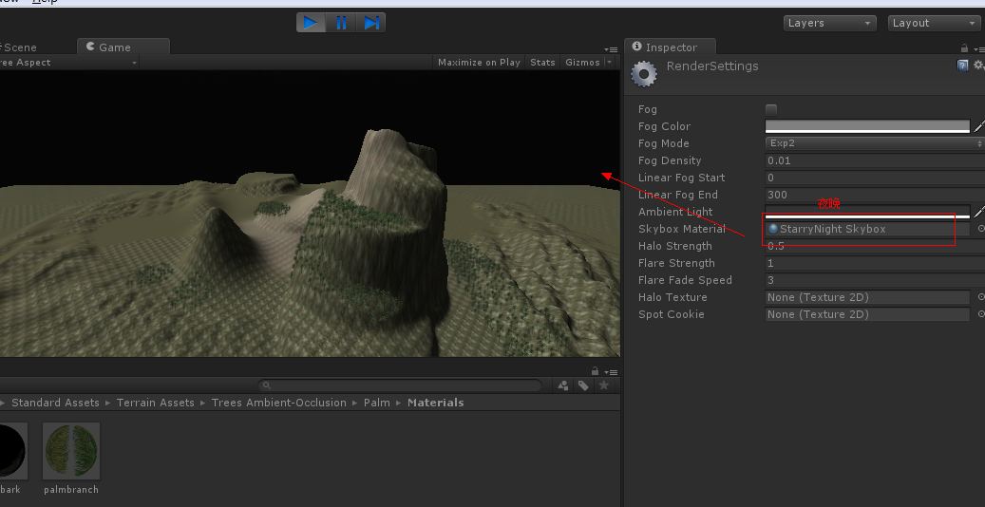Switch to the Game tab
Image resolution: width=985 pixels, height=507 pixels.
pyautogui.click(x=123, y=47)
